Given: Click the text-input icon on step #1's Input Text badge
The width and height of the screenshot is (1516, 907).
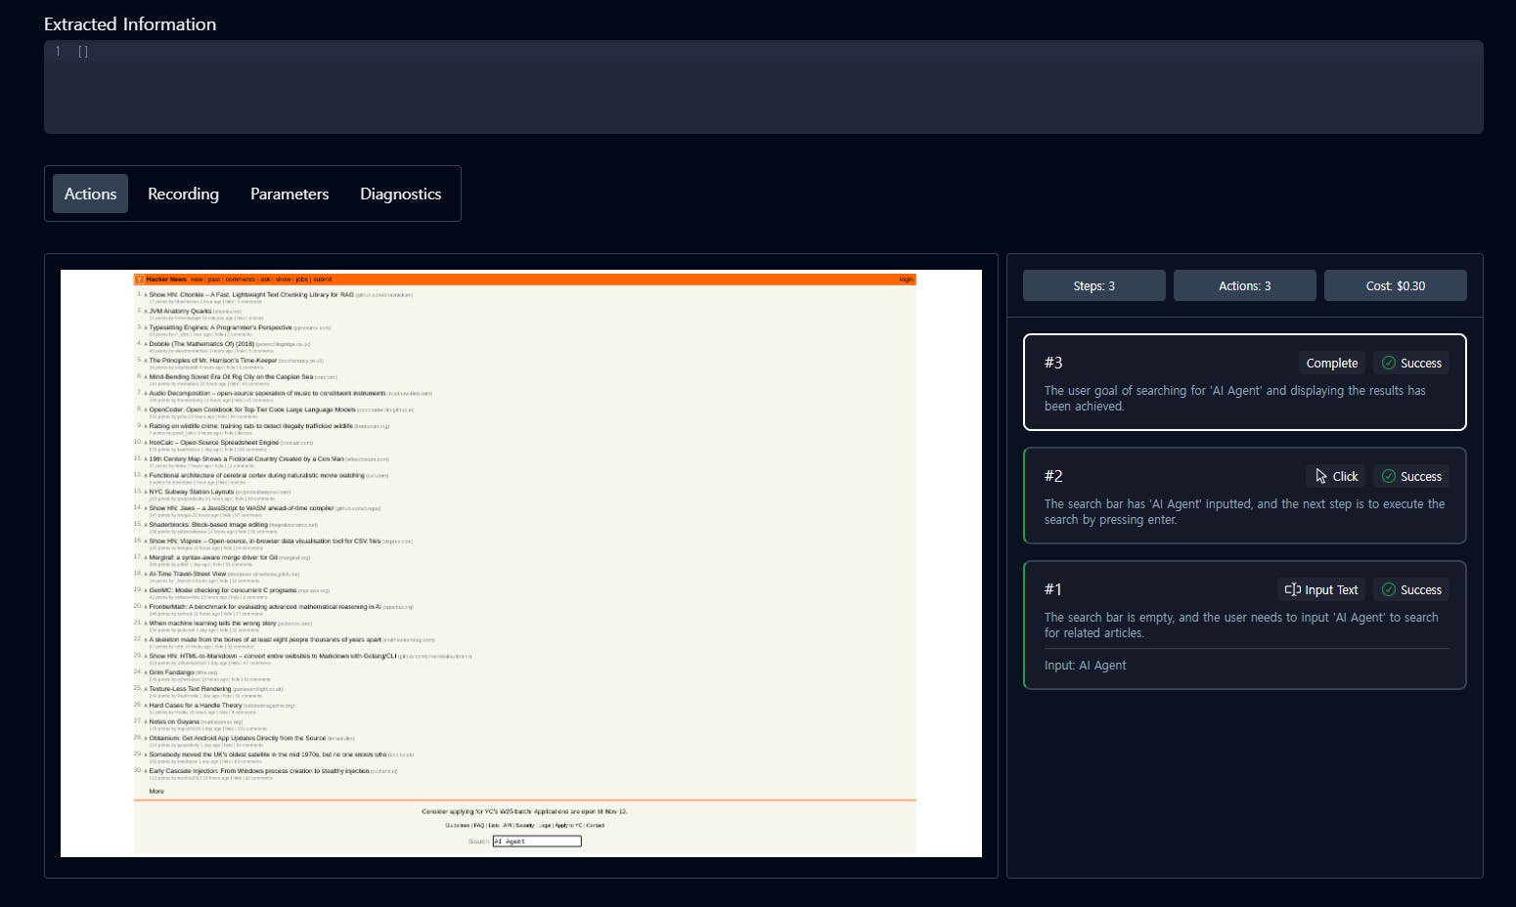Looking at the screenshot, I should (1293, 589).
